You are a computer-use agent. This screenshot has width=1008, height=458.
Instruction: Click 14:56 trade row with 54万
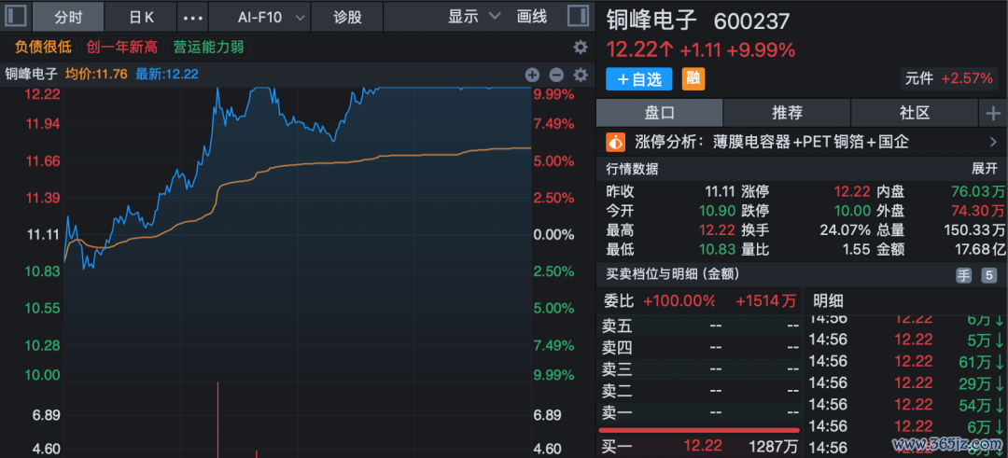[x=905, y=405]
